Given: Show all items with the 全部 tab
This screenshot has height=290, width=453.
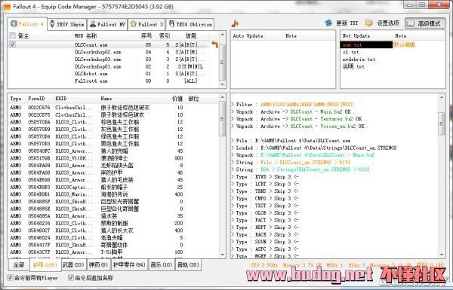Looking at the screenshot, I should (x=18, y=265).
